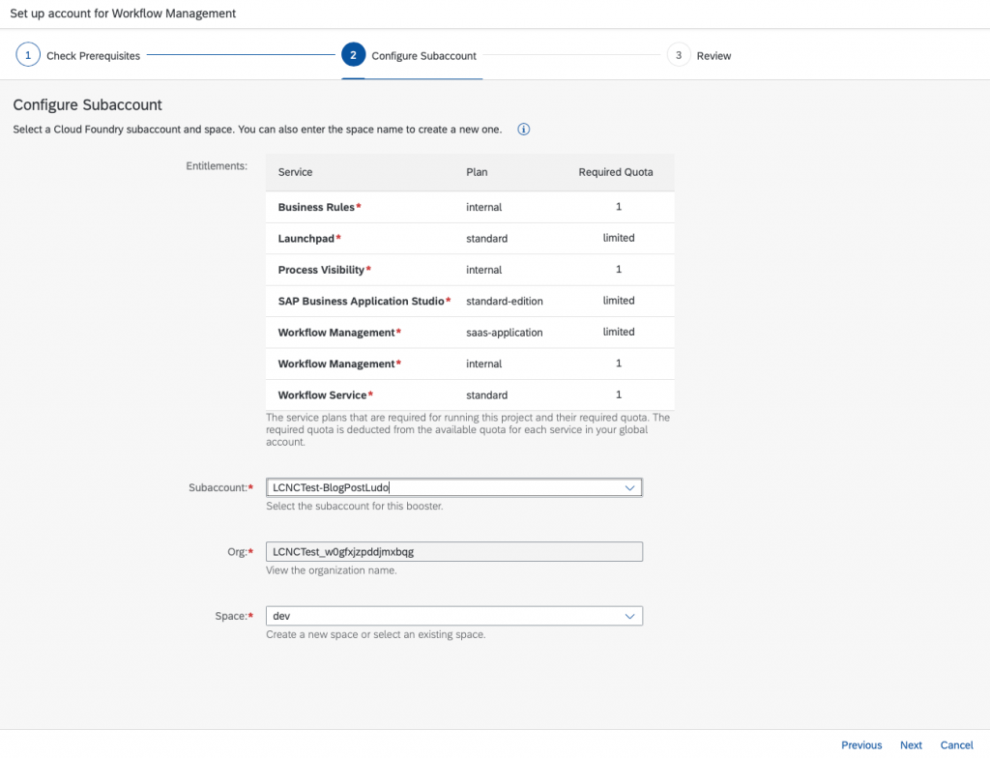990x758 pixels.
Task: Click the Previous button
Action: pyautogui.click(x=861, y=745)
